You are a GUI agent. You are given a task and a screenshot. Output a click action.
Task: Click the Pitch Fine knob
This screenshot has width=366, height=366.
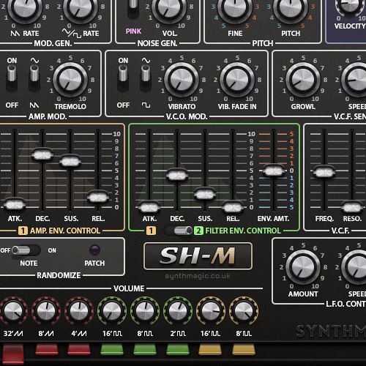(235, 7)
